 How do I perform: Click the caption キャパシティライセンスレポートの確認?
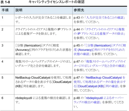[x=57, y=2]
